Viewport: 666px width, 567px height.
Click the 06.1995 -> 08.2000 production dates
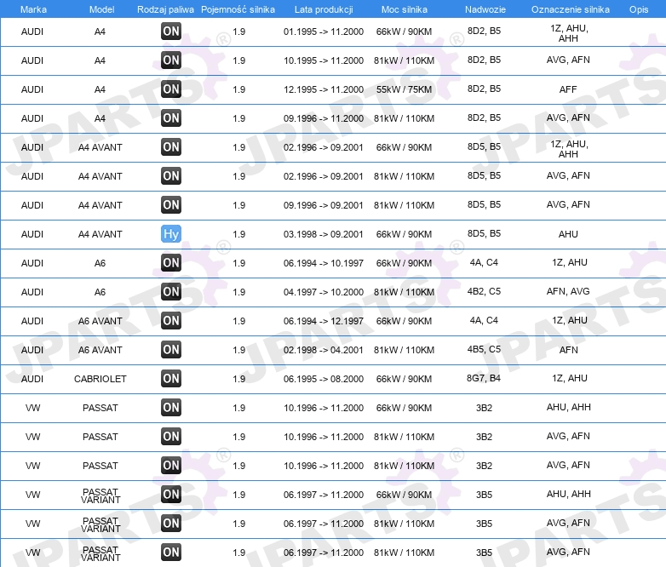(x=324, y=379)
